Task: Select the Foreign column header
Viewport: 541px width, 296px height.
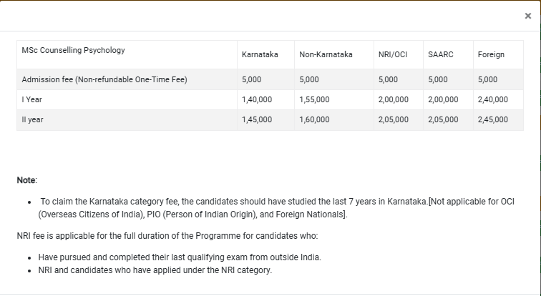Action: point(491,54)
